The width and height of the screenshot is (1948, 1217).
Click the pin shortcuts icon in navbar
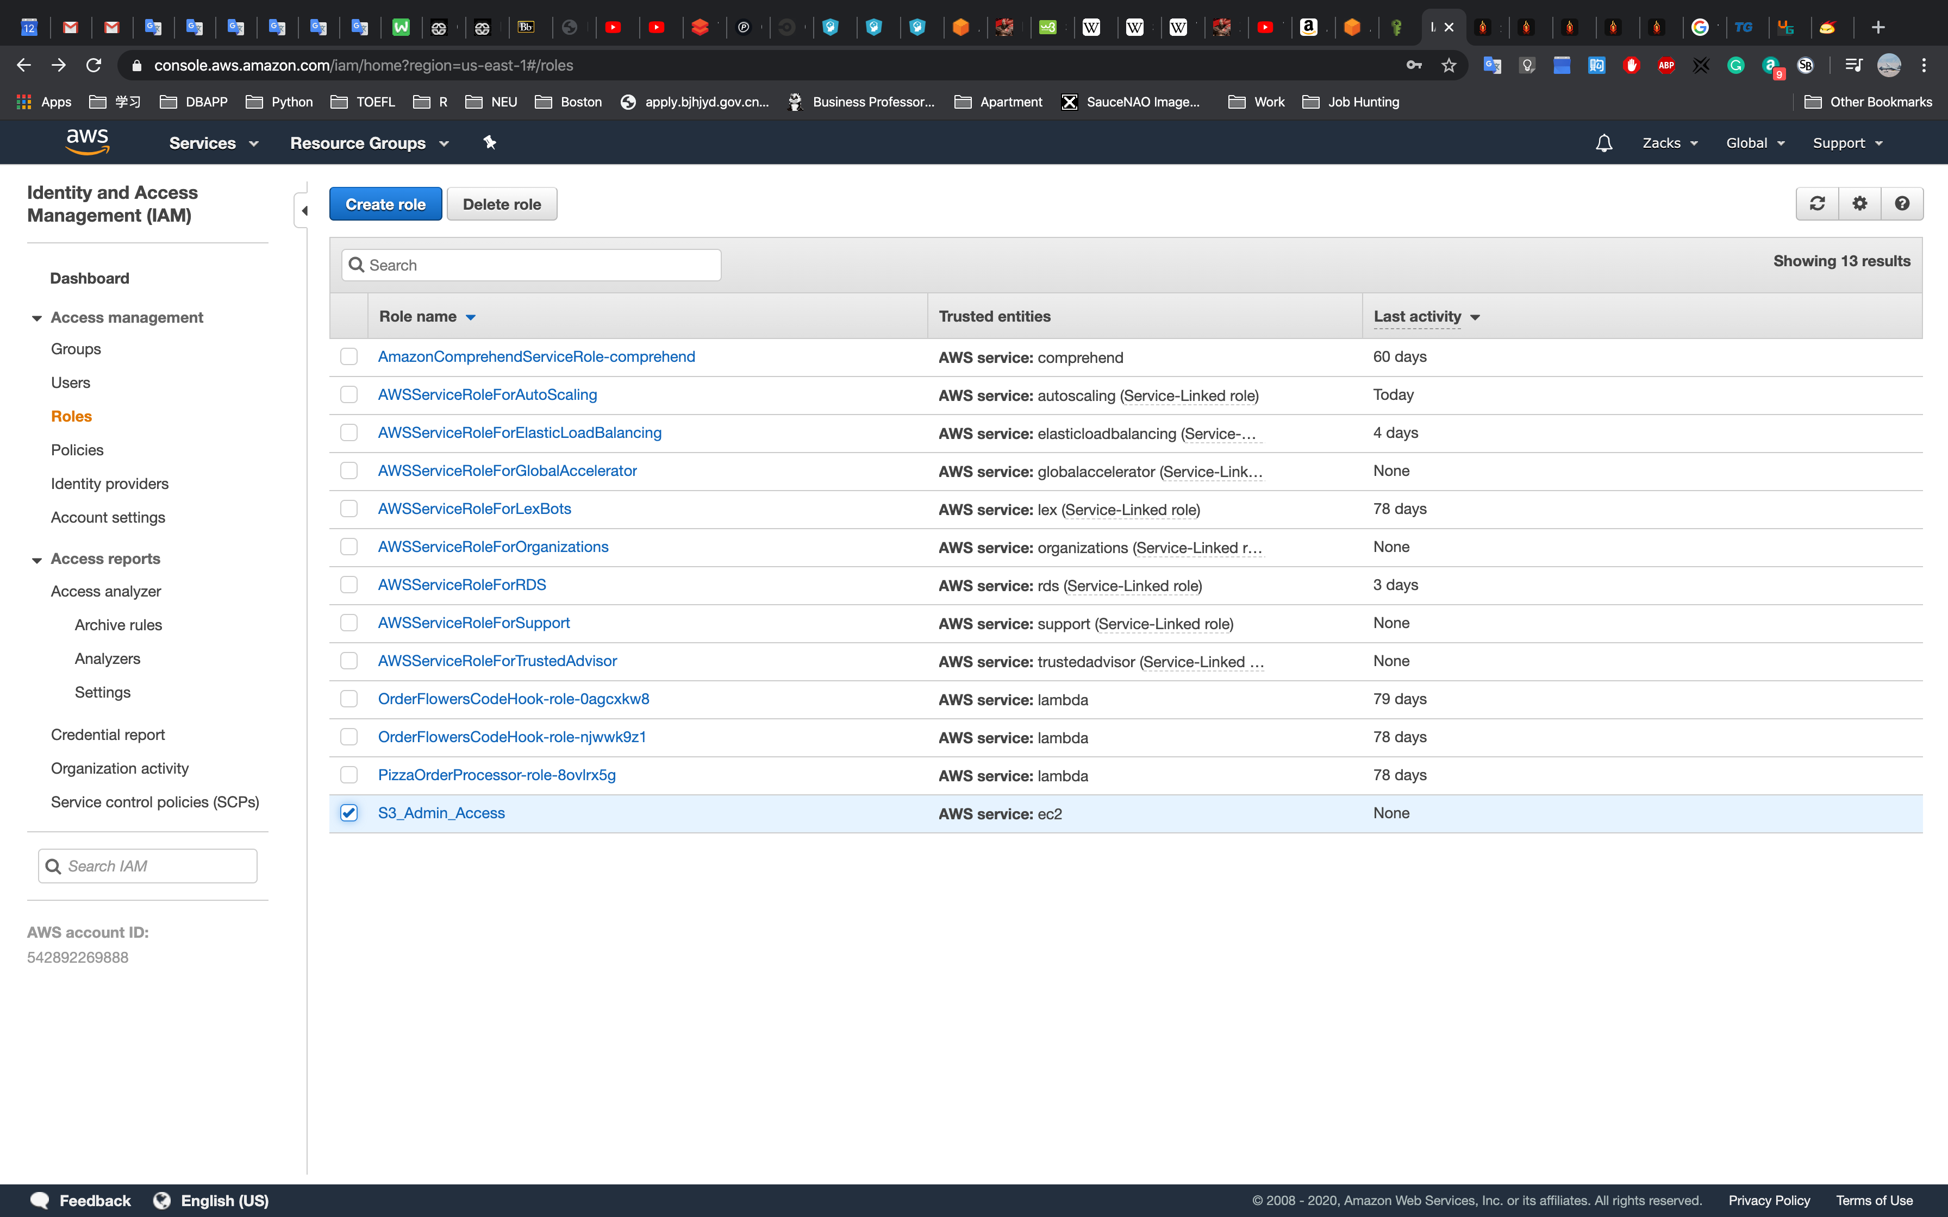click(489, 142)
